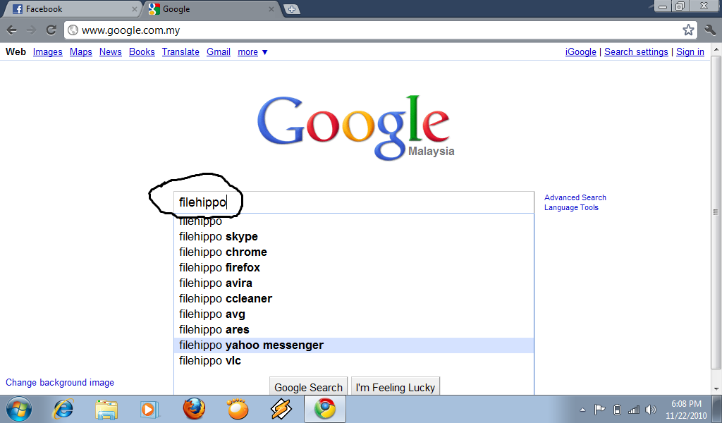Select the 'filehippo firefox' suggestion
The image size is (722, 423).
(x=354, y=267)
